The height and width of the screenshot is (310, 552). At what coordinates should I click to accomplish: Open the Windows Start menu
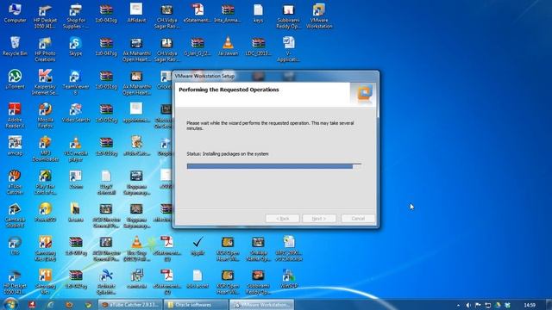click(x=9, y=304)
